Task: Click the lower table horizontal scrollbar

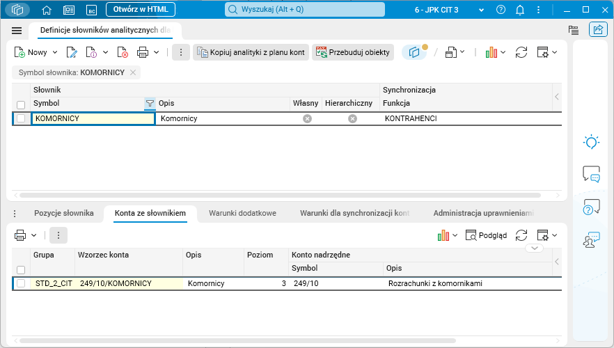Action: (x=237, y=340)
